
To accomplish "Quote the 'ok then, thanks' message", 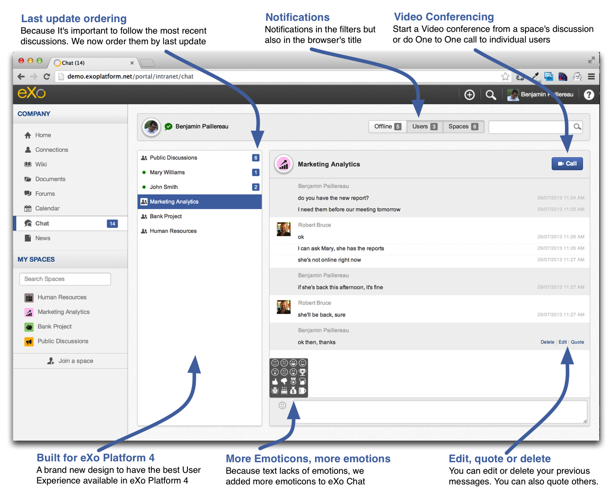I will [x=577, y=342].
